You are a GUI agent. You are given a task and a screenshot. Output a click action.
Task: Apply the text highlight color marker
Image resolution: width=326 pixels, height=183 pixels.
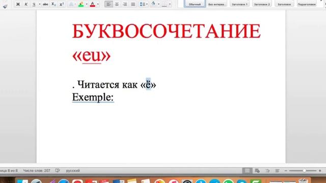pos(81,4)
